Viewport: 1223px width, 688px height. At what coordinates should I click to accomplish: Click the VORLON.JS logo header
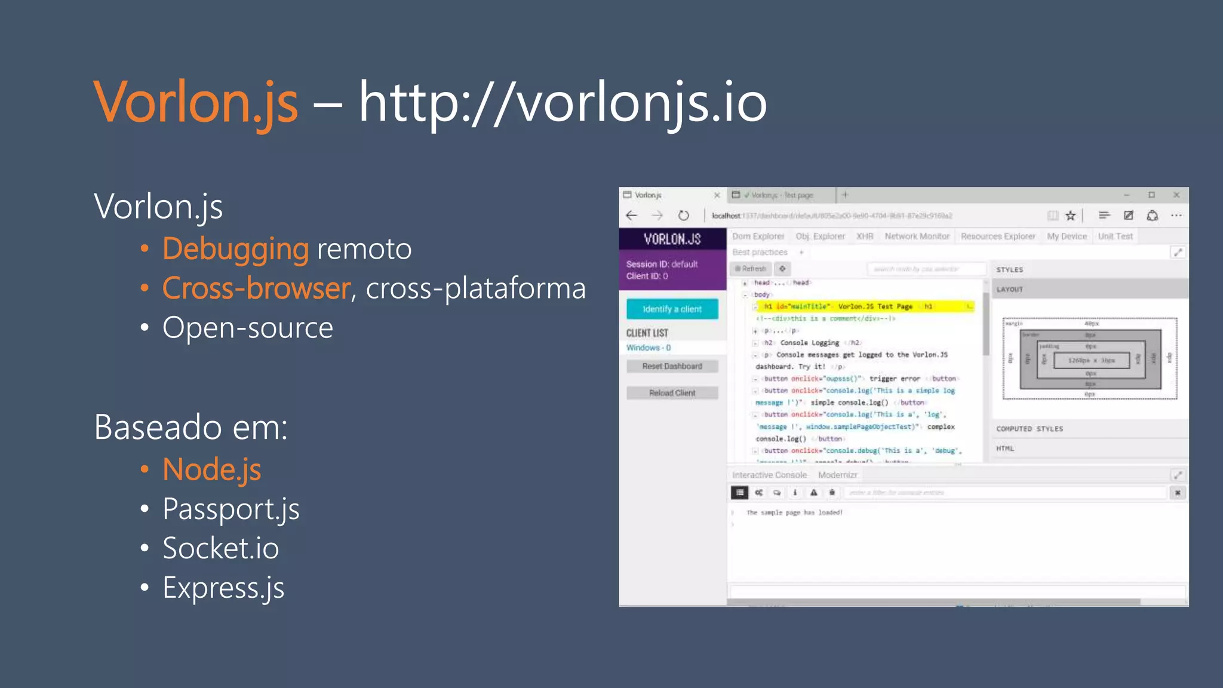[672, 239]
